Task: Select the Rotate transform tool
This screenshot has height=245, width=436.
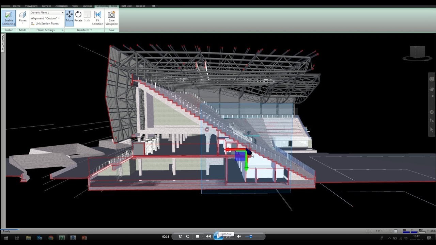Action: tap(78, 16)
